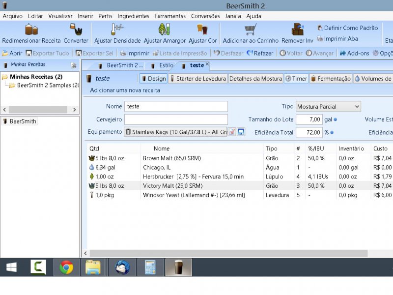
Task: Open the Add-ons toolbar item
Action: click(x=354, y=53)
